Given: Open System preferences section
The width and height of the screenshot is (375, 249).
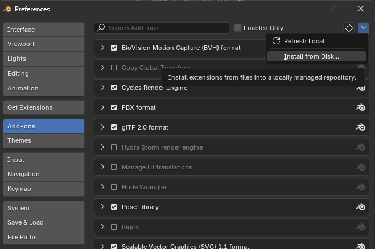Looking at the screenshot, I should click(x=44, y=208).
